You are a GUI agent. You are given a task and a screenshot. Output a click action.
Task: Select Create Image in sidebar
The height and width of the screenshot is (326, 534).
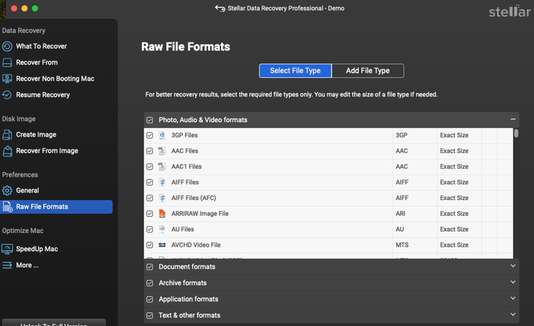(x=36, y=134)
